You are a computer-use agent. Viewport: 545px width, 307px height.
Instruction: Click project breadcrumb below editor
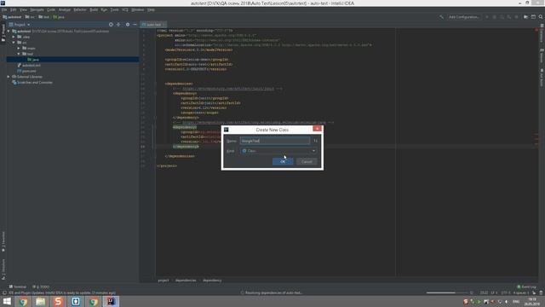click(163, 281)
